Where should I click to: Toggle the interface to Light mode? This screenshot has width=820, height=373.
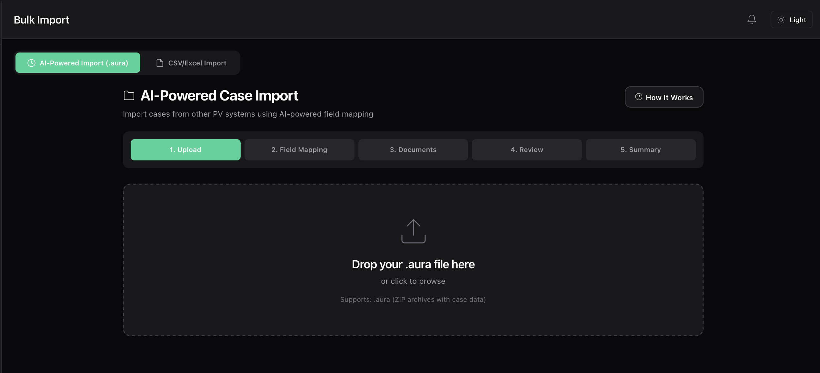click(791, 19)
